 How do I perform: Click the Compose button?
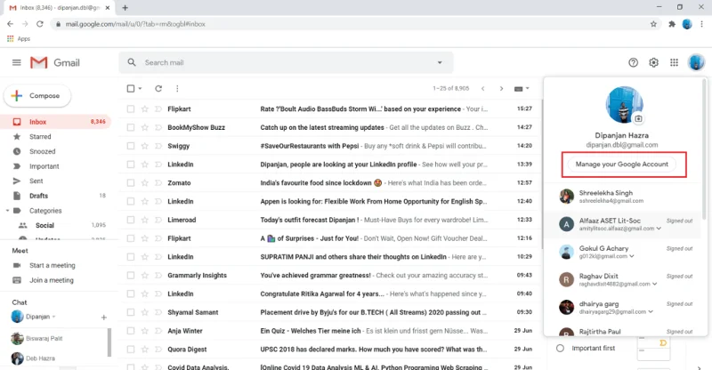point(37,96)
